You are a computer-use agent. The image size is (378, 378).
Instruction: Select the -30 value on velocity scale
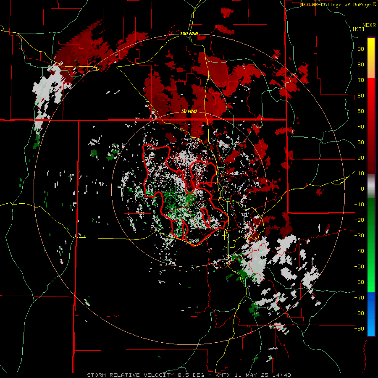tap(359, 236)
